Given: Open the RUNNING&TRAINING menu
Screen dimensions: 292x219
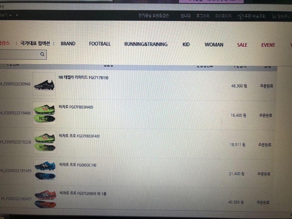Looking at the screenshot, I should tap(146, 44).
